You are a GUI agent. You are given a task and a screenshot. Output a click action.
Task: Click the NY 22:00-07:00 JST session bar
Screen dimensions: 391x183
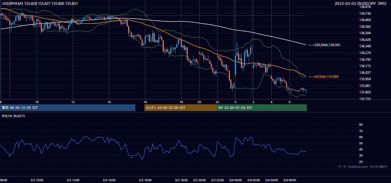click(262, 108)
